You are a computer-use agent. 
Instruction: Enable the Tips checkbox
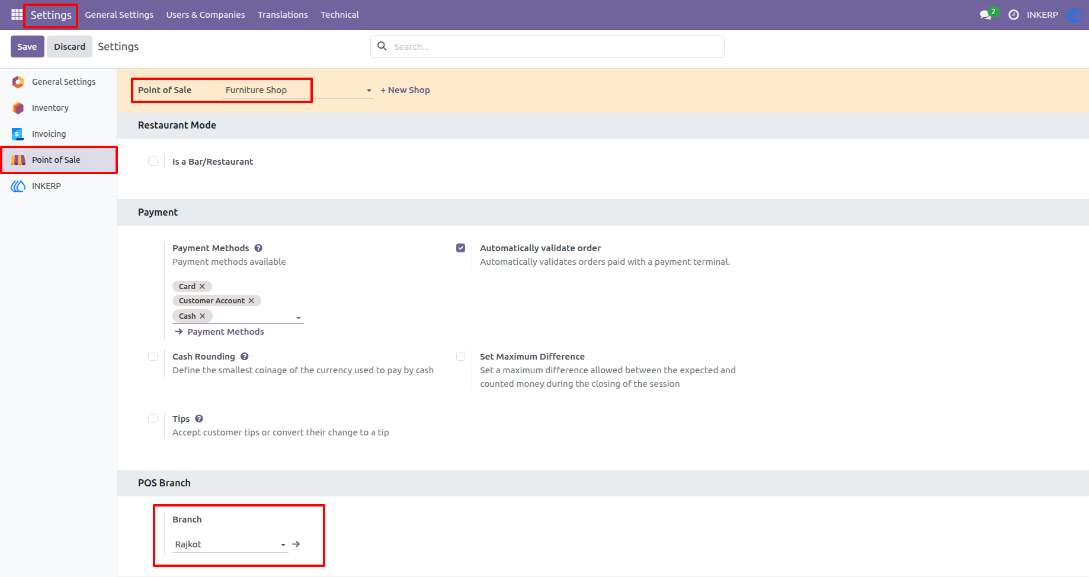(x=153, y=419)
